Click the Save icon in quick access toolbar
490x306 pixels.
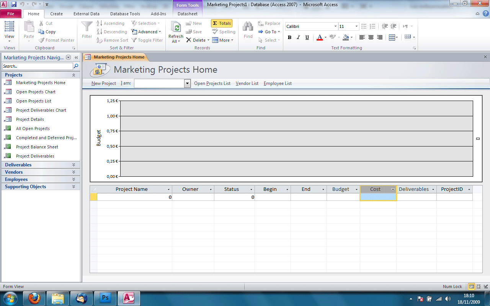tap(14, 5)
